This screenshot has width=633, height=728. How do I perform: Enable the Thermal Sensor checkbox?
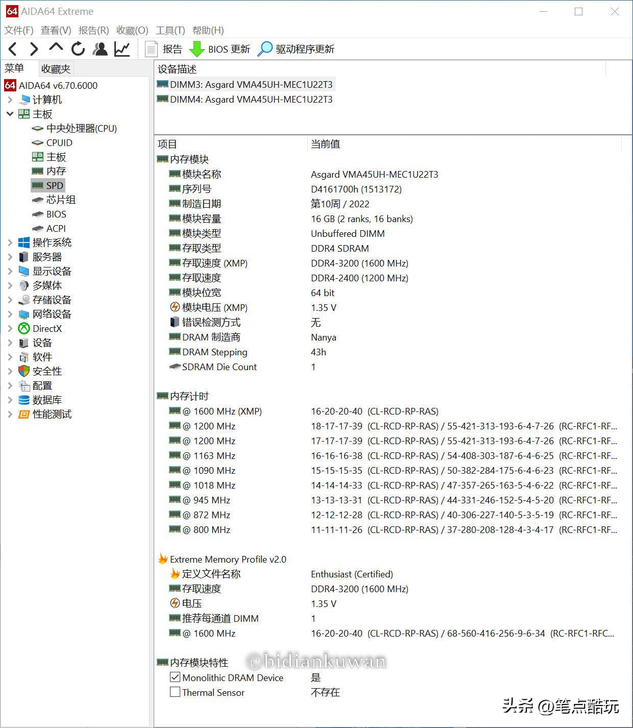[x=175, y=692]
